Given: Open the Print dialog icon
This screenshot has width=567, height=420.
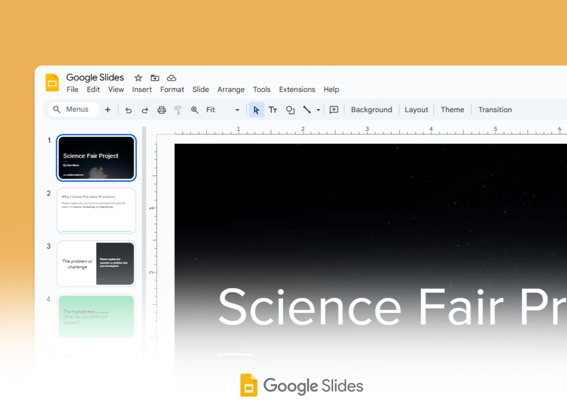Looking at the screenshot, I should point(161,109).
